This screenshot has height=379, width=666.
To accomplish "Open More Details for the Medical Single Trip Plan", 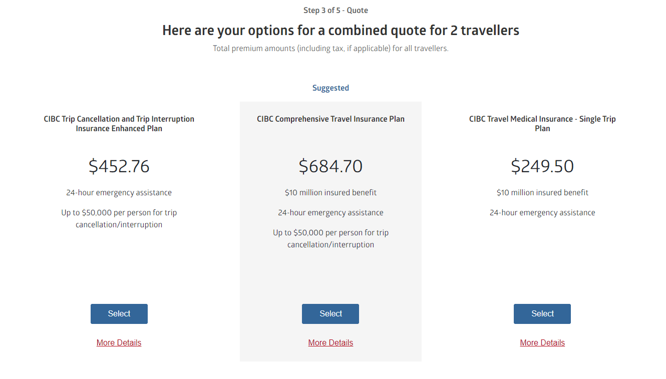I will pos(542,342).
